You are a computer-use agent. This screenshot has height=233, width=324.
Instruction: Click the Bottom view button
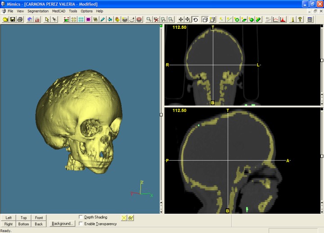24,224
